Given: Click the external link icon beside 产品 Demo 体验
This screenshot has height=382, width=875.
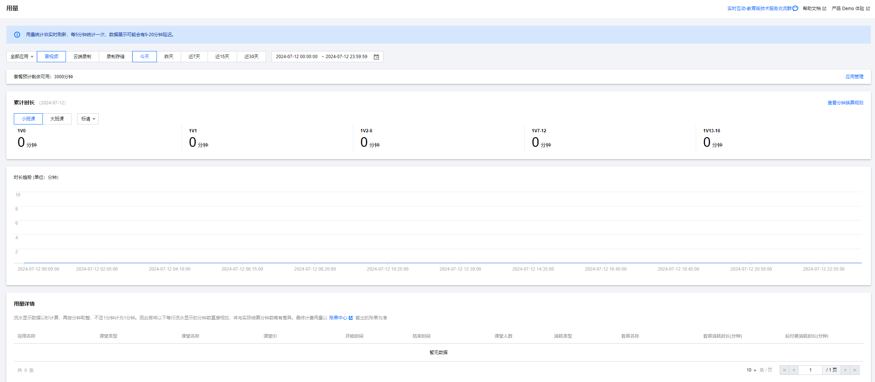Looking at the screenshot, I should tap(868, 9).
